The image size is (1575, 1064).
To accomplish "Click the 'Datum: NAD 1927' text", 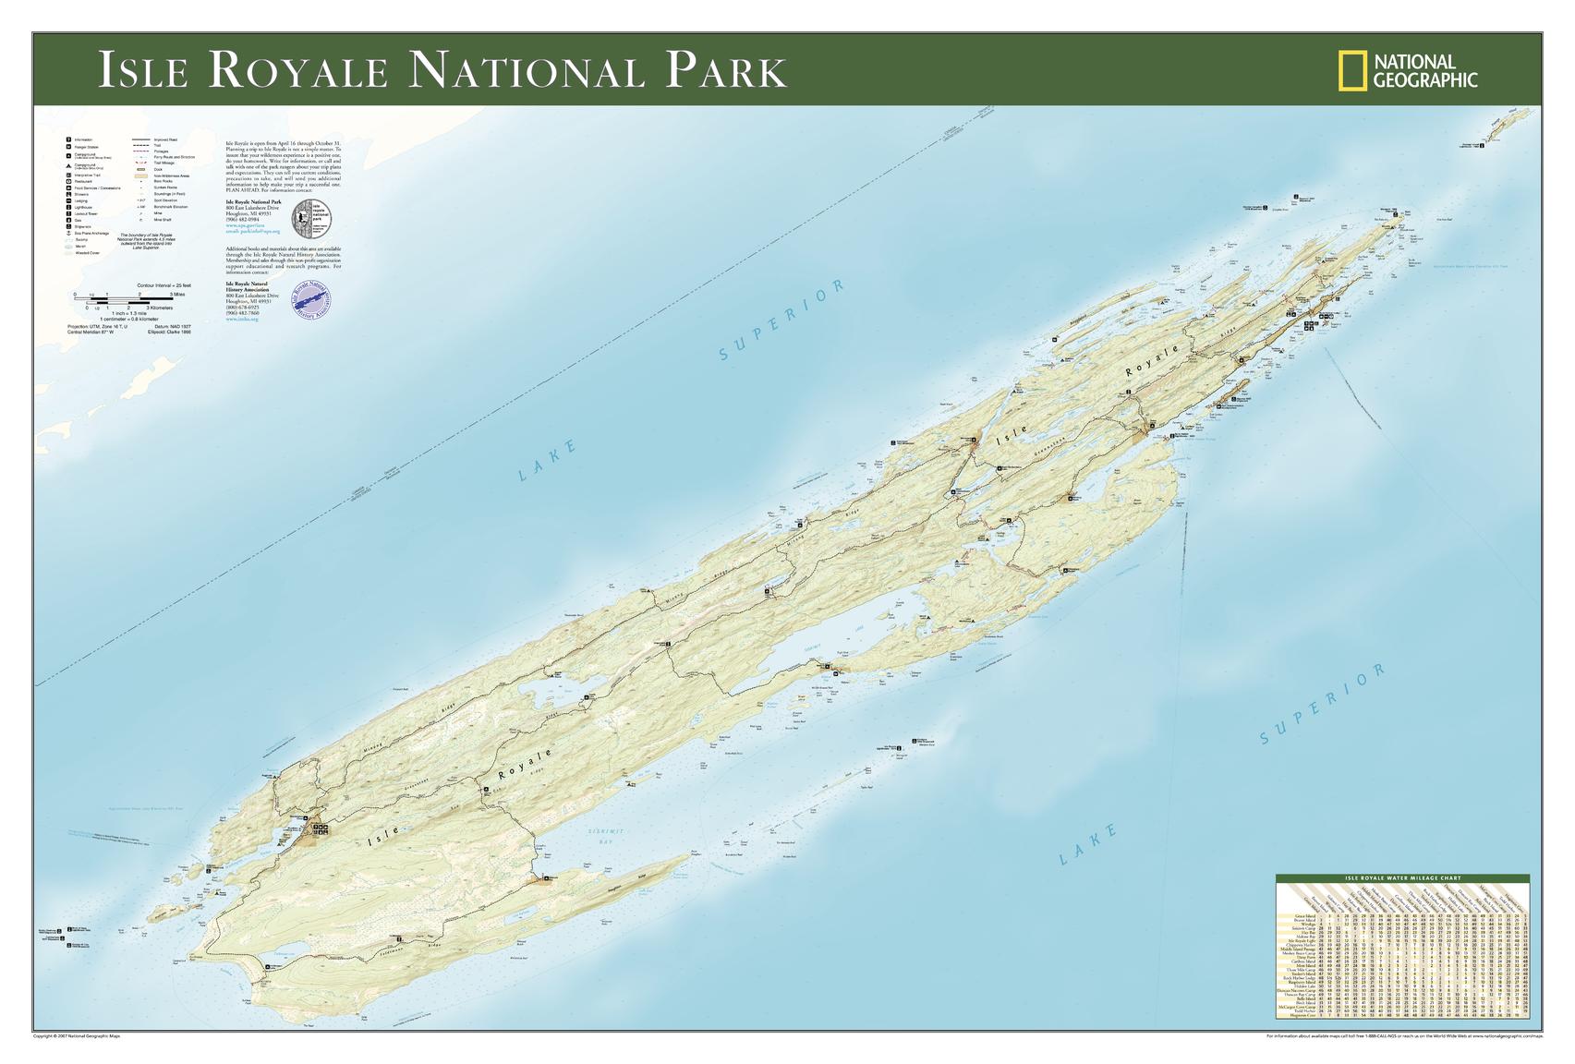I will click(173, 326).
